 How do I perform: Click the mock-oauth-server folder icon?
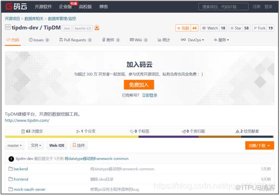[x=10, y=189]
